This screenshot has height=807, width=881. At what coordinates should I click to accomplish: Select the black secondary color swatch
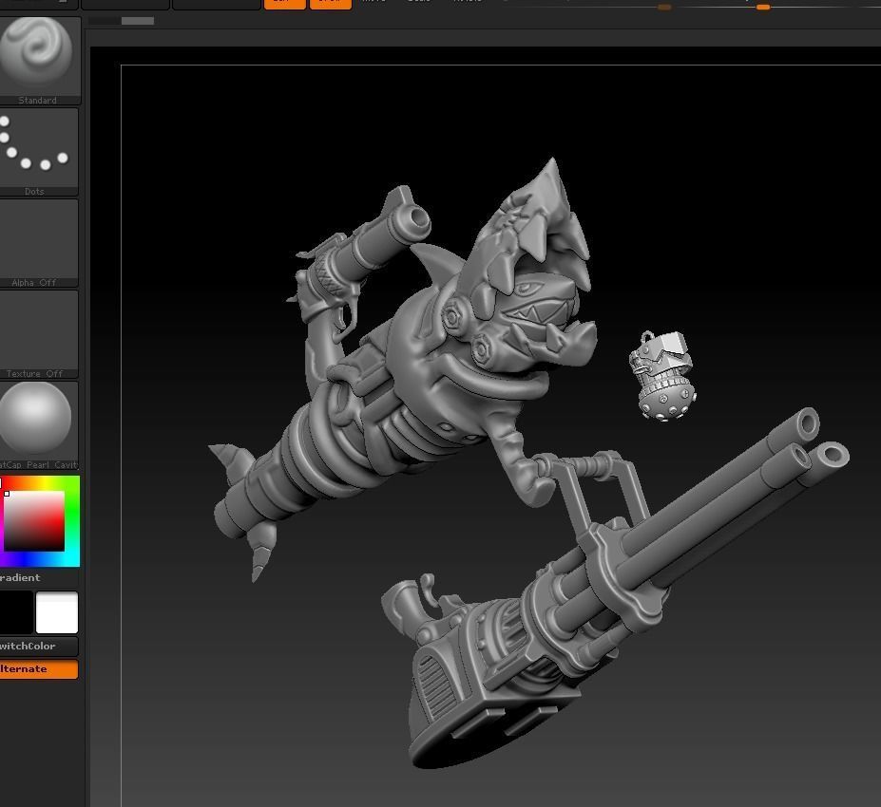16,612
